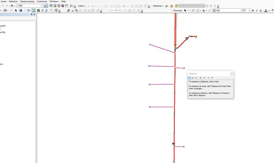Toggle auto-hide pin on Table of Contents
The height and width of the screenshot is (163, 274).
point(32,14)
